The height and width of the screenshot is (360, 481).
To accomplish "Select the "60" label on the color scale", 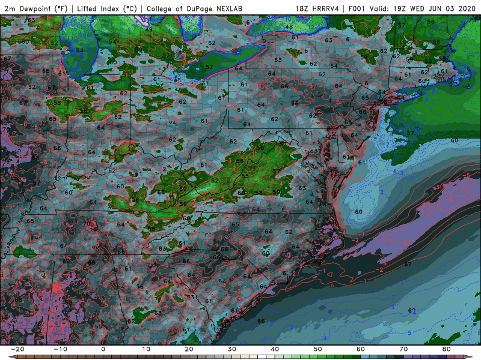I will click(361, 349).
